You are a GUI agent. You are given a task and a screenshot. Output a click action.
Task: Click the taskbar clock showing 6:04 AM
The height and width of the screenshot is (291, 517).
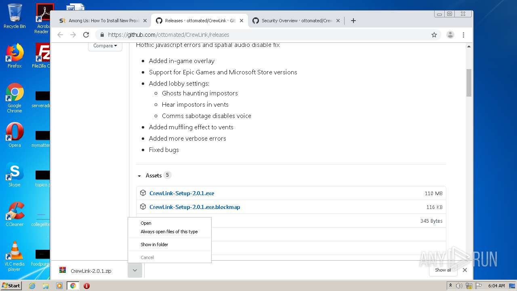click(x=496, y=286)
